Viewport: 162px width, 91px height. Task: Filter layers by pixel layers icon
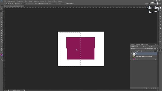[144, 46]
